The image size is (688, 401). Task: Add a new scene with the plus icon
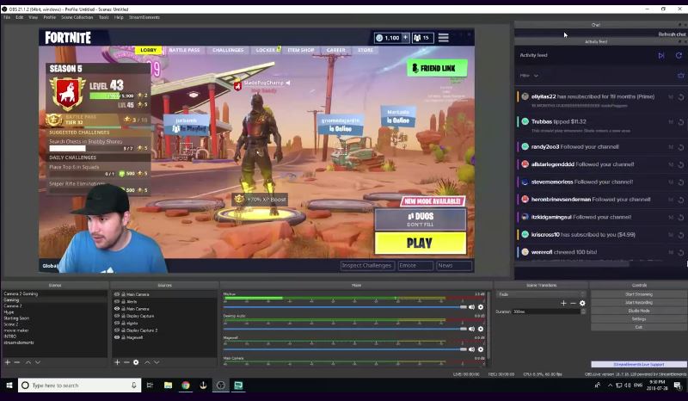point(8,362)
